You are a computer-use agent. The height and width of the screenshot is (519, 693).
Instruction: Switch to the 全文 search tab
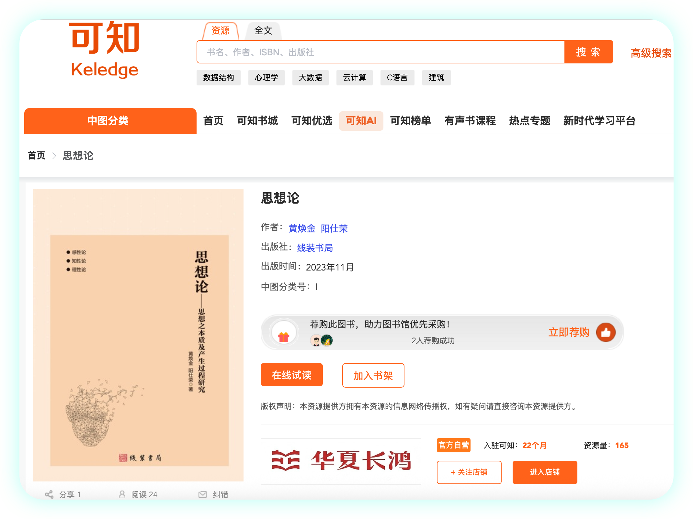263,31
